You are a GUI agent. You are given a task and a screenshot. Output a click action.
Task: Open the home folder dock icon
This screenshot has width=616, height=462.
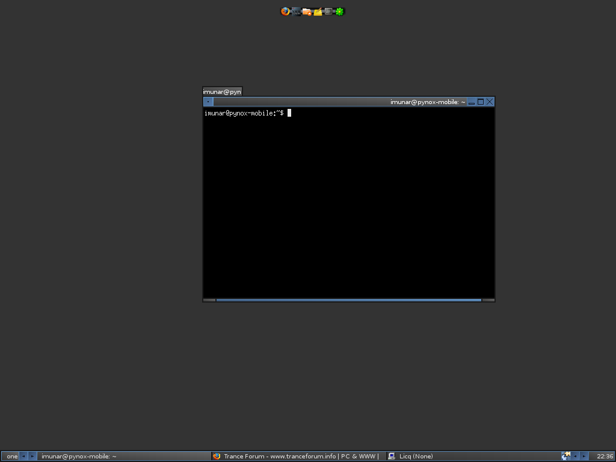click(307, 11)
